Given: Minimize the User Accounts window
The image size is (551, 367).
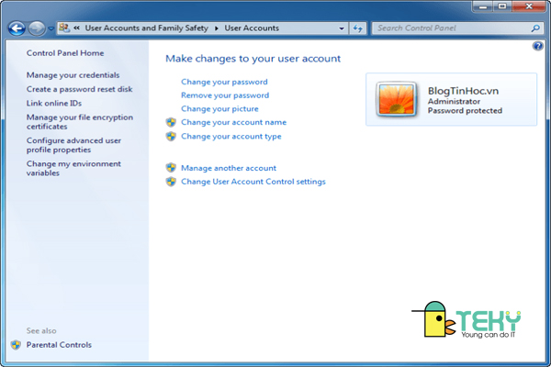Looking at the screenshot, I should click(x=482, y=6).
